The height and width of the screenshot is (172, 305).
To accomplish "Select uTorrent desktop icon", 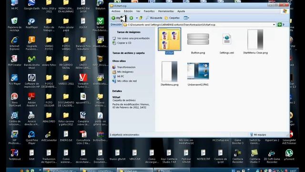I will 289,155.
